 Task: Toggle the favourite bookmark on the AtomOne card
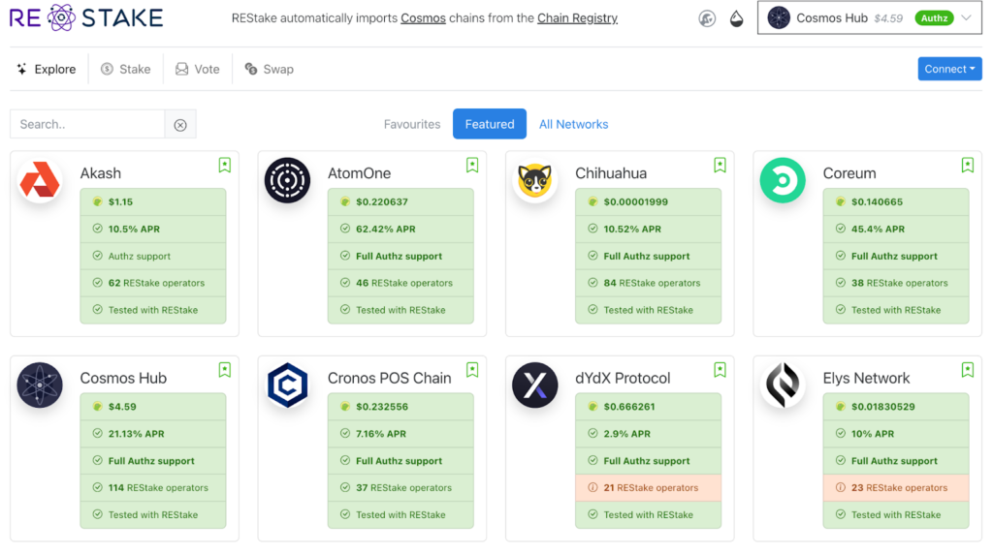click(x=472, y=166)
